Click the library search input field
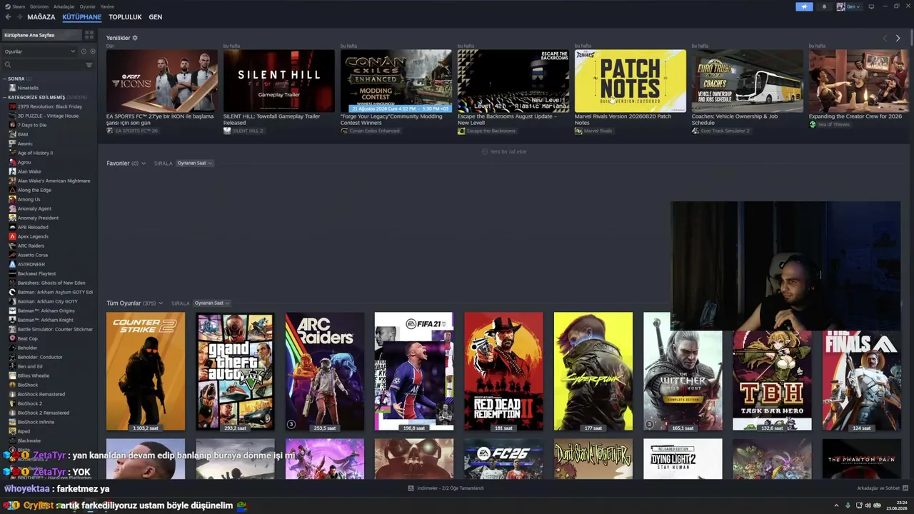Screen dimensions: 914x514 tap(47, 65)
